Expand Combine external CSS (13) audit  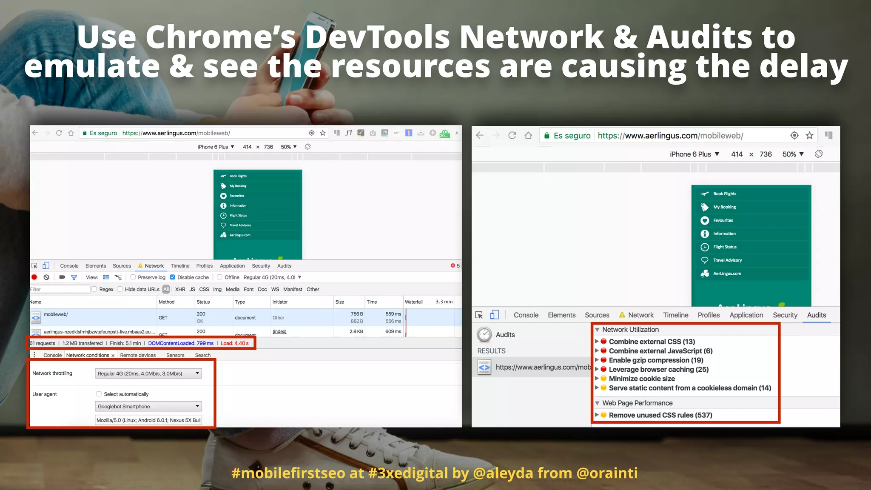pyautogui.click(x=597, y=342)
